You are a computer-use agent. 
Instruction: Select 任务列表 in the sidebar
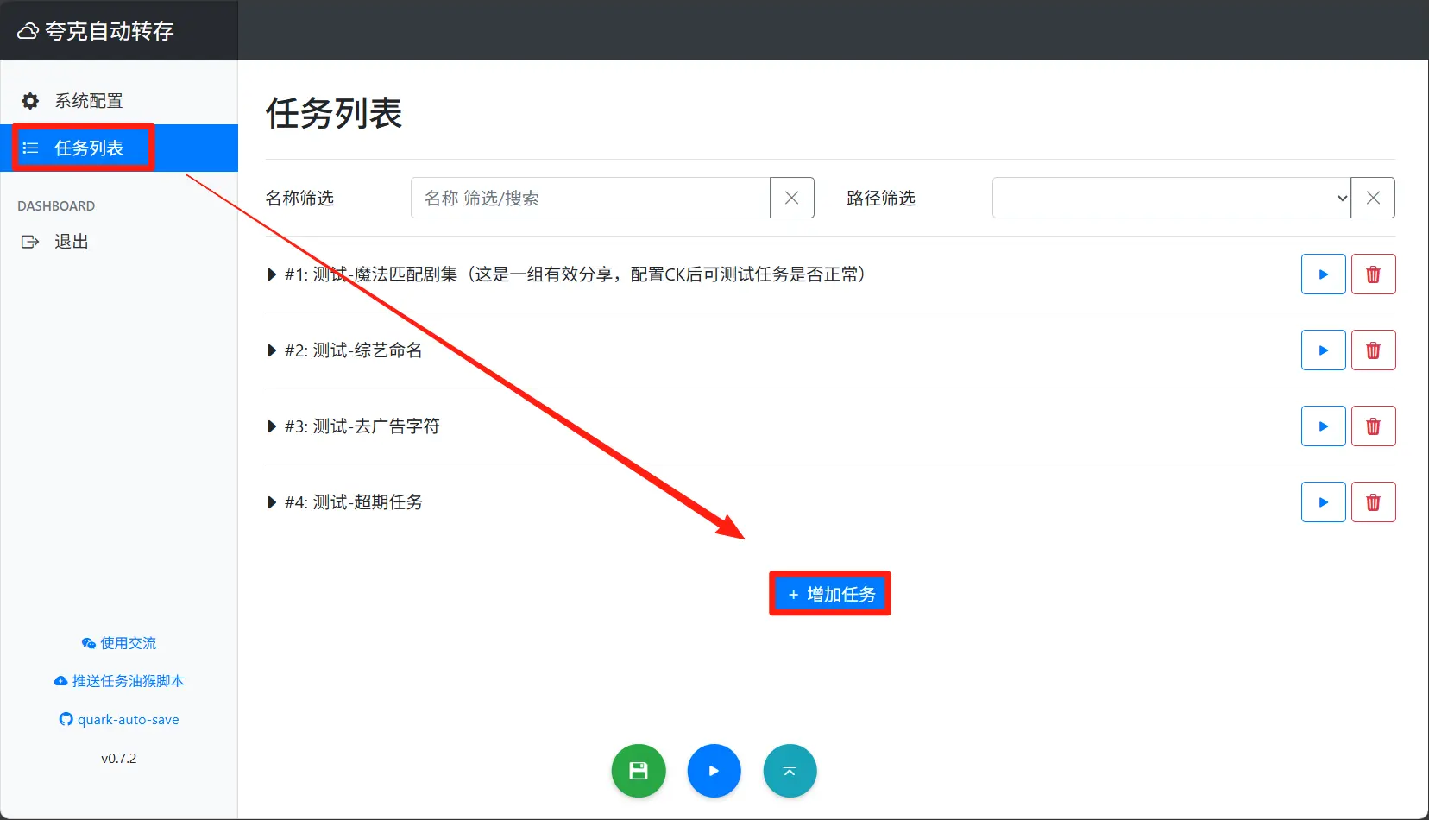(88, 148)
